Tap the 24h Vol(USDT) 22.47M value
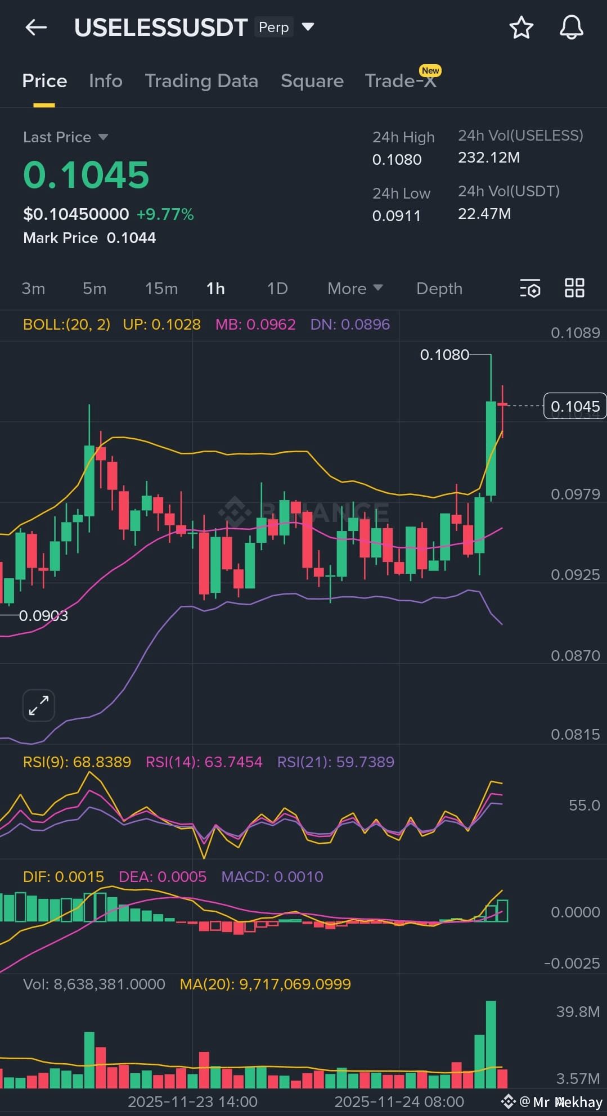Screen dimensions: 607x1116 click(484, 214)
